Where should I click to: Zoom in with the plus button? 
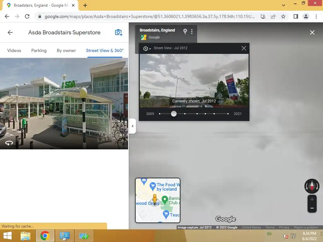point(312,199)
